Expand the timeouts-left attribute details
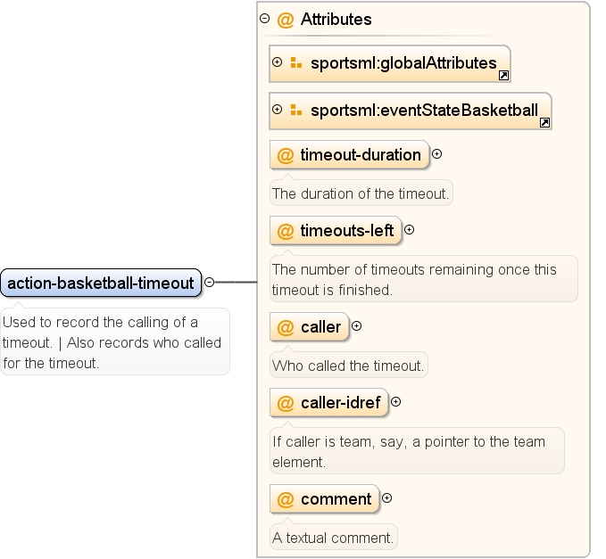 [410, 230]
